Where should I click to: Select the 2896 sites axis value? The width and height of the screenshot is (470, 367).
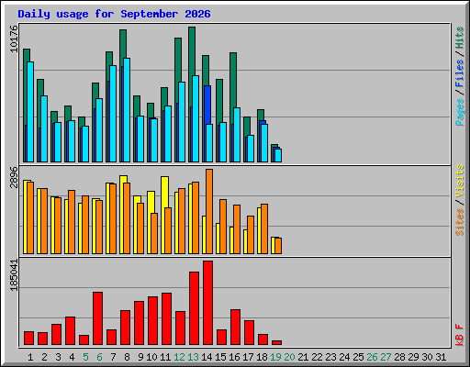coord(14,177)
